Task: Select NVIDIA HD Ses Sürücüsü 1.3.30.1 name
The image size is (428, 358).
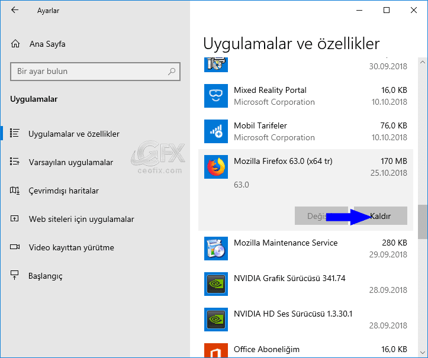Action: click(x=293, y=314)
